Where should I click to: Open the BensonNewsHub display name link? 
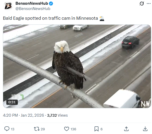pos(32,3)
